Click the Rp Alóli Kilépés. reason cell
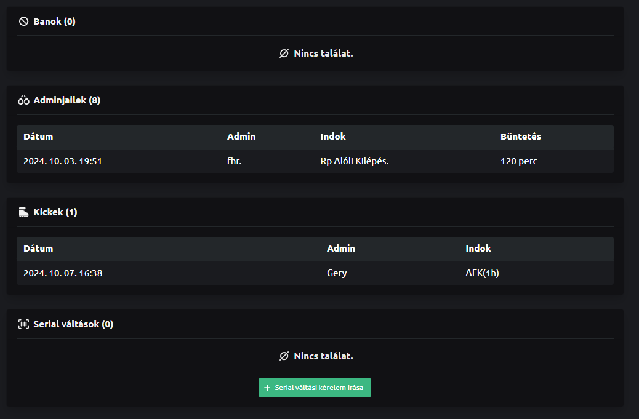639x419 pixels. tap(355, 161)
